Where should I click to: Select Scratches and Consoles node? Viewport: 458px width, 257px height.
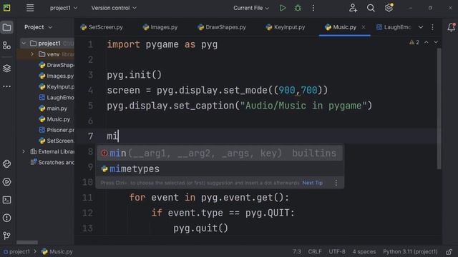52,162
